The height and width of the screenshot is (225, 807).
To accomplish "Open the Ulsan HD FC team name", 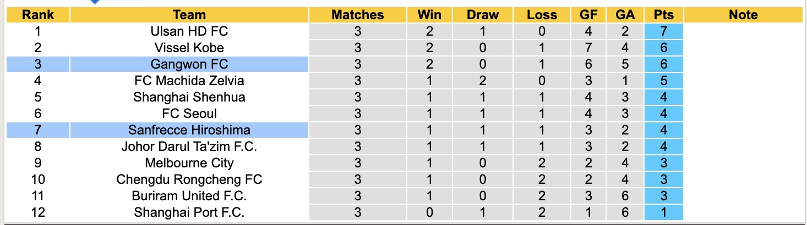I will click(x=189, y=32).
